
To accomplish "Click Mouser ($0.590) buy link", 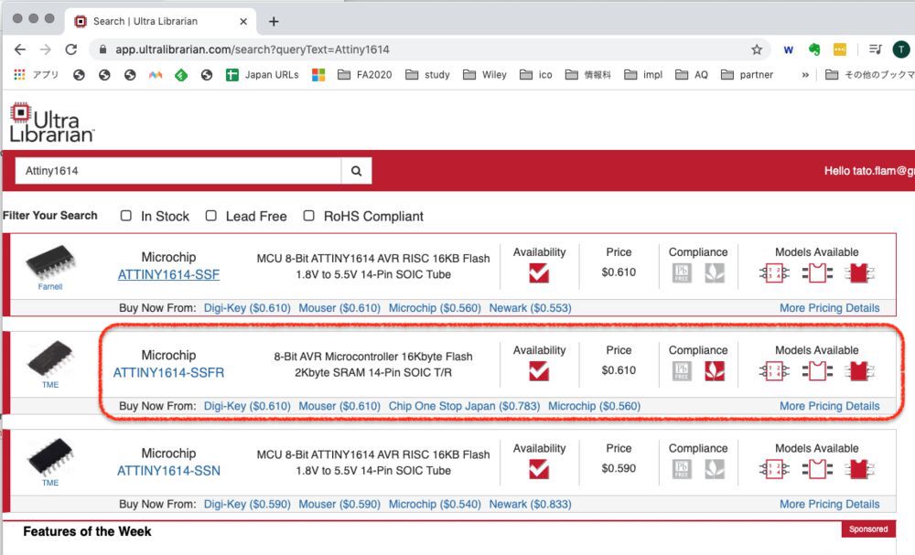I will coord(339,504).
